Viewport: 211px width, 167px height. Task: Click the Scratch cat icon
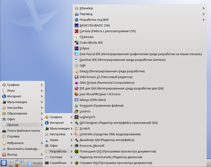76,129
